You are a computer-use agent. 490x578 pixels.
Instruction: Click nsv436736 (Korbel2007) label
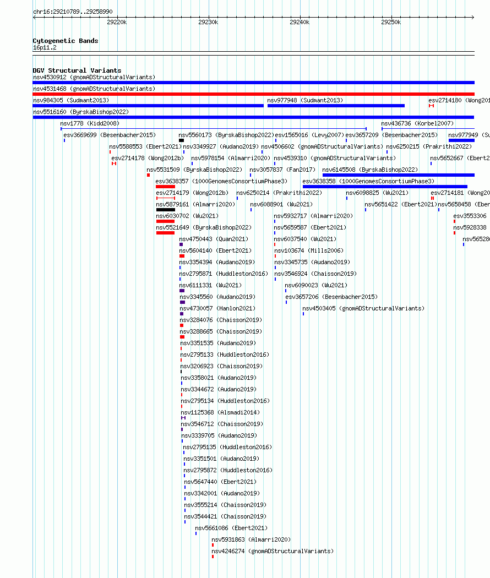coord(417,123)
